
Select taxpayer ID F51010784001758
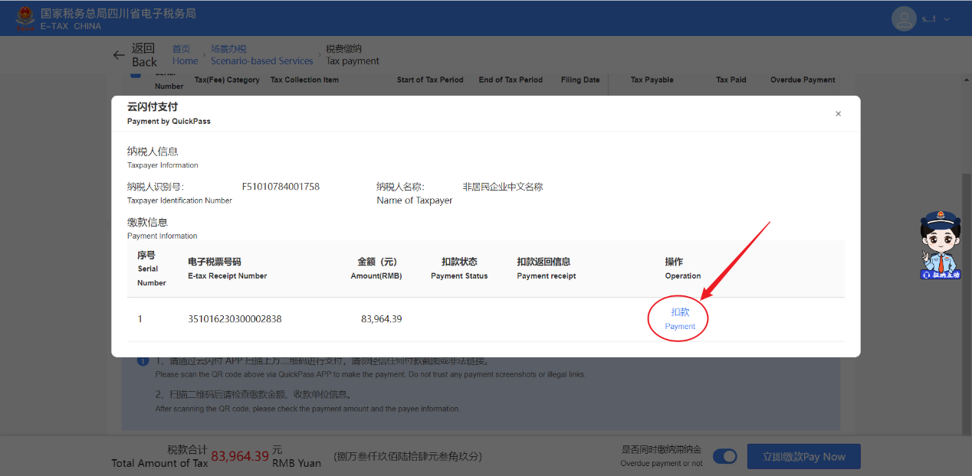pyautogui.click(x=281, y=187)
